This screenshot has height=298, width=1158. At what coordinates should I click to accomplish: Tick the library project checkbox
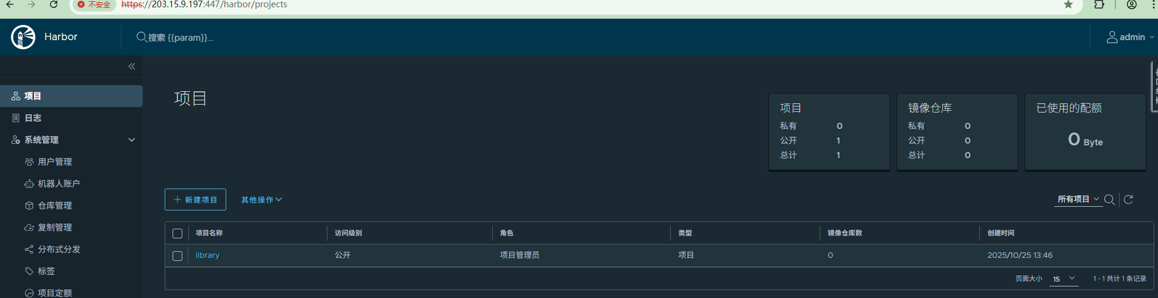coord(177,256)
